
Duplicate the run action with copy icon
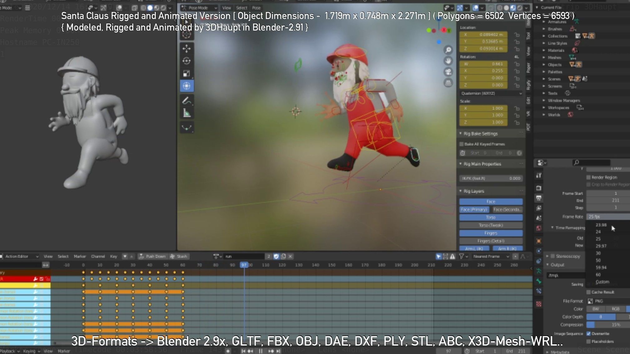283,256
